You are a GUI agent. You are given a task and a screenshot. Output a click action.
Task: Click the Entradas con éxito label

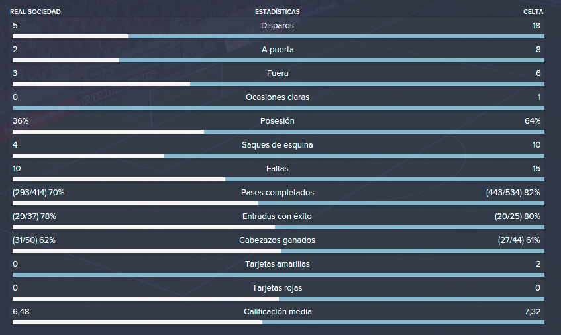pos(277,216)
